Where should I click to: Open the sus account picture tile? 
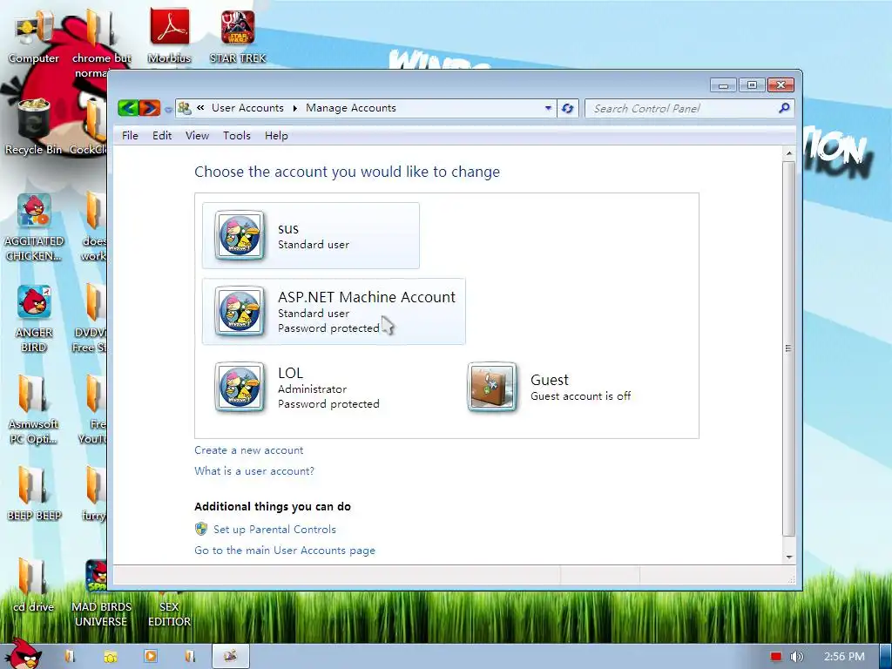pos(240,235)
